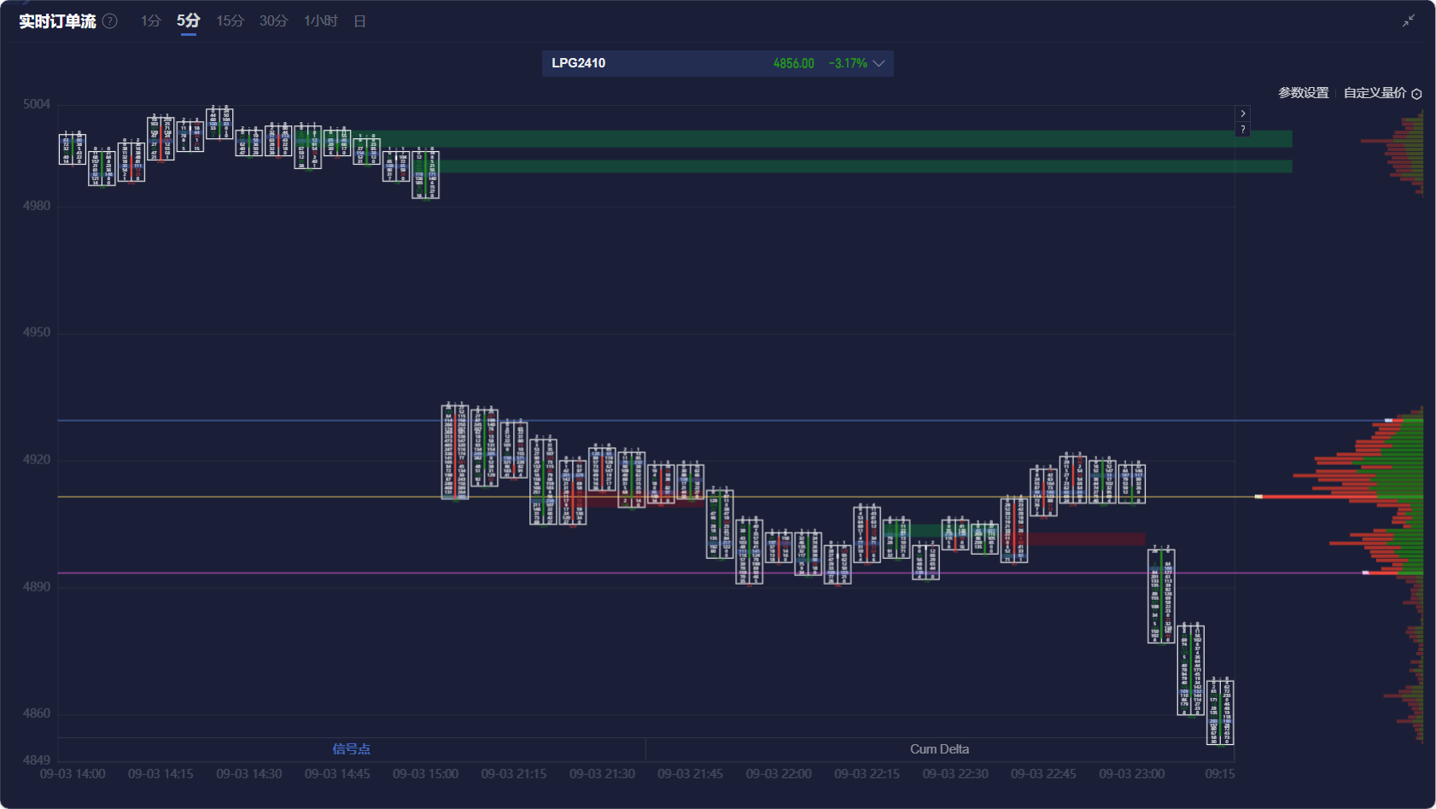Open the LPG2410 contract dropdown
This screenshot has width=1436, height=809.
(x=717, y=63)
